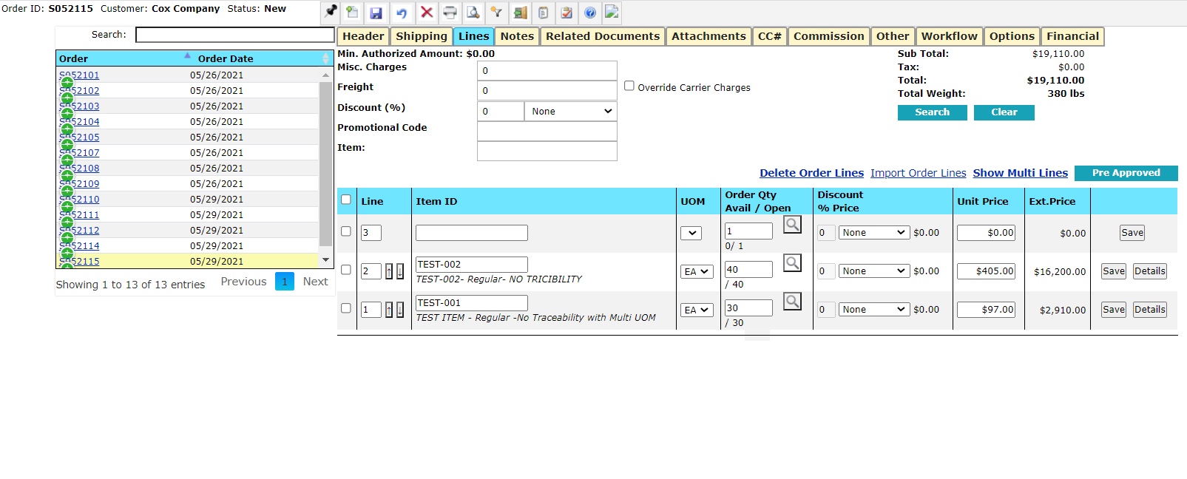Image resolution: width=1187 pixels, height=479 pixels.
Task: Switch to the Attachments tab
Action: coord(709,36)
